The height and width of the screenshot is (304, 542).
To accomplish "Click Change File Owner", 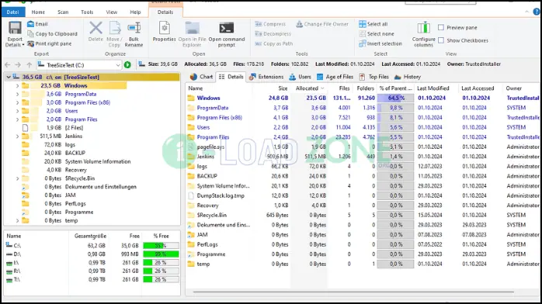I will click(322, 24).
